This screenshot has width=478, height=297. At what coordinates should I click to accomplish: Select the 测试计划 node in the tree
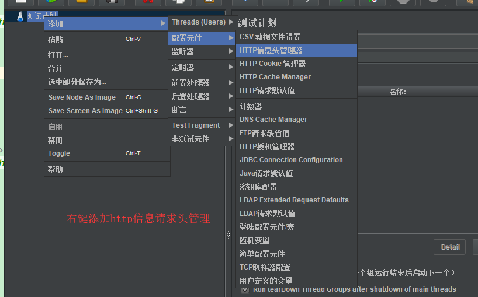click(42, 15)
